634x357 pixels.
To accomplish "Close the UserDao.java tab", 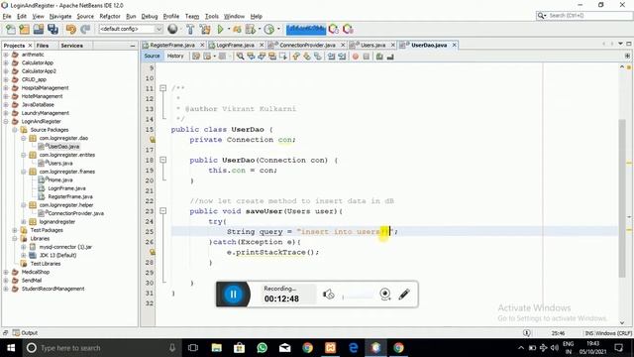I will tap(454, 45).
